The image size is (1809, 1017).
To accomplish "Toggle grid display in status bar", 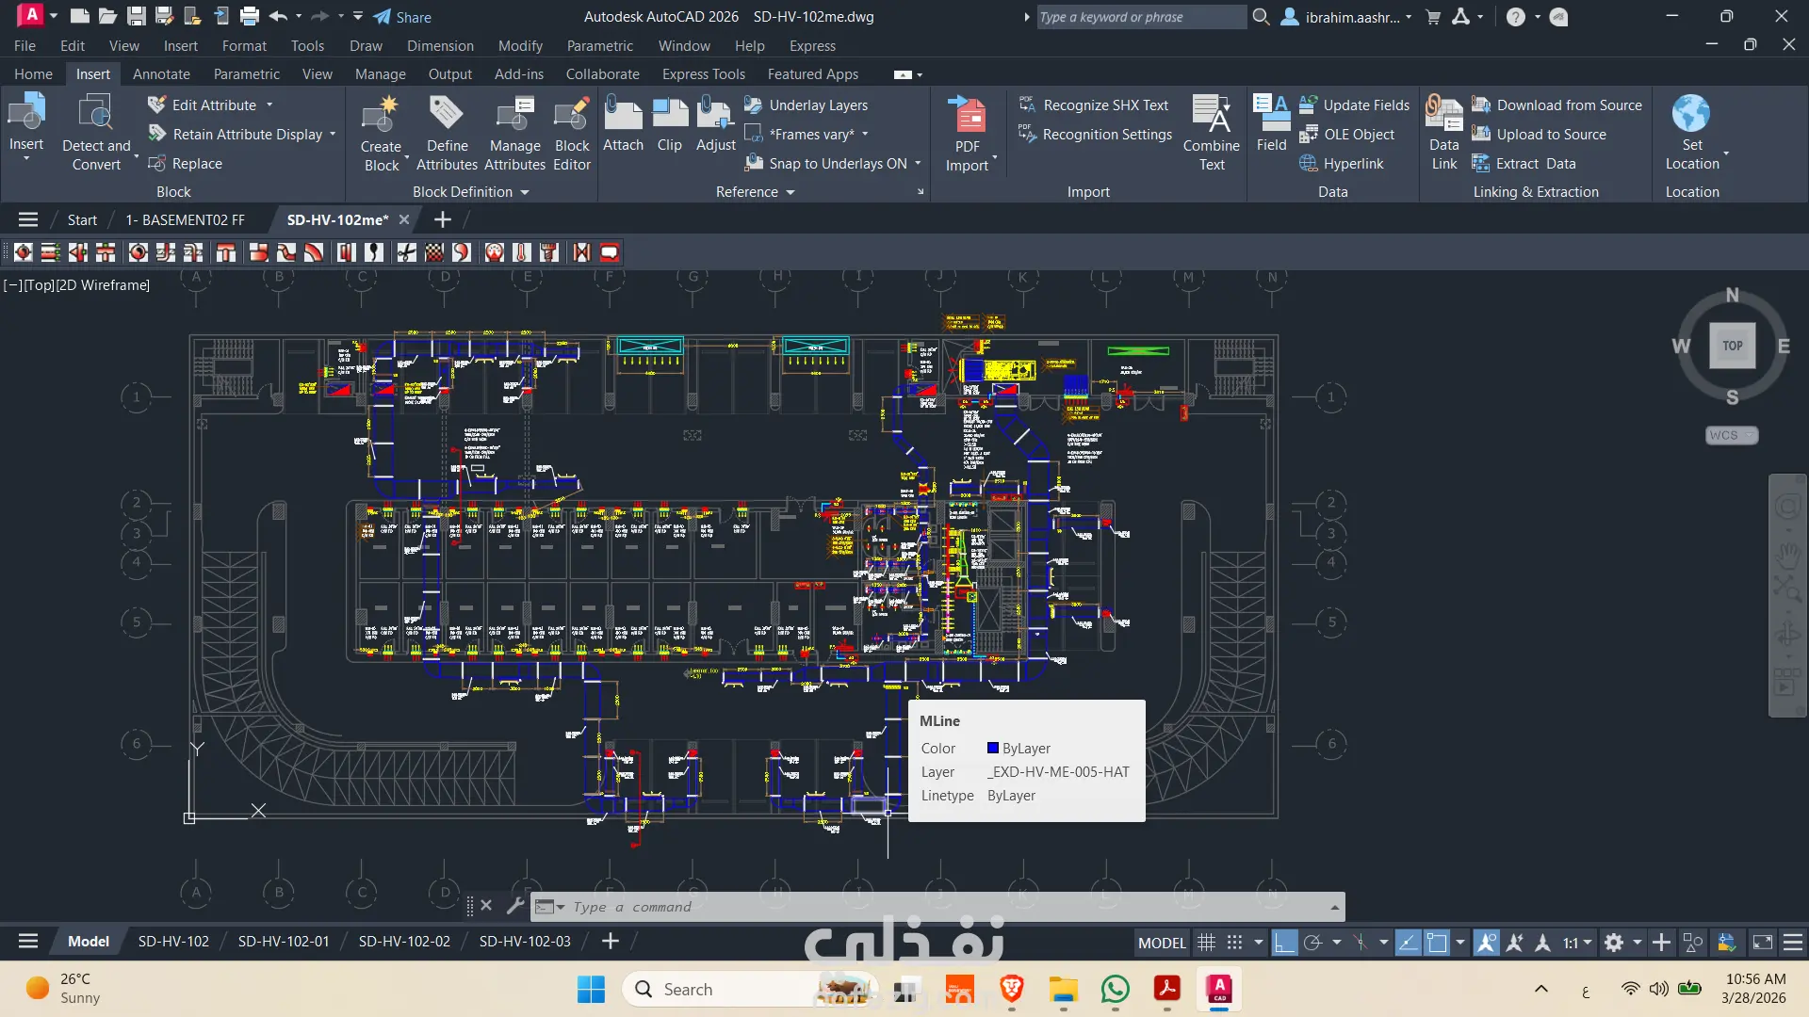I will pyautogui.click(x=1206, y=943).
